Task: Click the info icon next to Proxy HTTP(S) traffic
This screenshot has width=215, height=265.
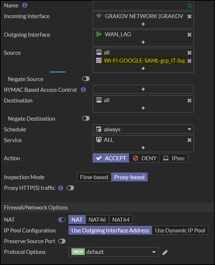Action: click(61, 188)
